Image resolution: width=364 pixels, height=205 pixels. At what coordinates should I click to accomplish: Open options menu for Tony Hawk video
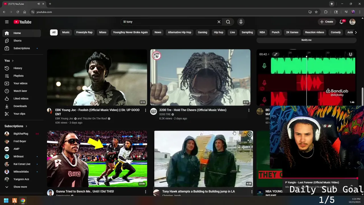[252, 192]
